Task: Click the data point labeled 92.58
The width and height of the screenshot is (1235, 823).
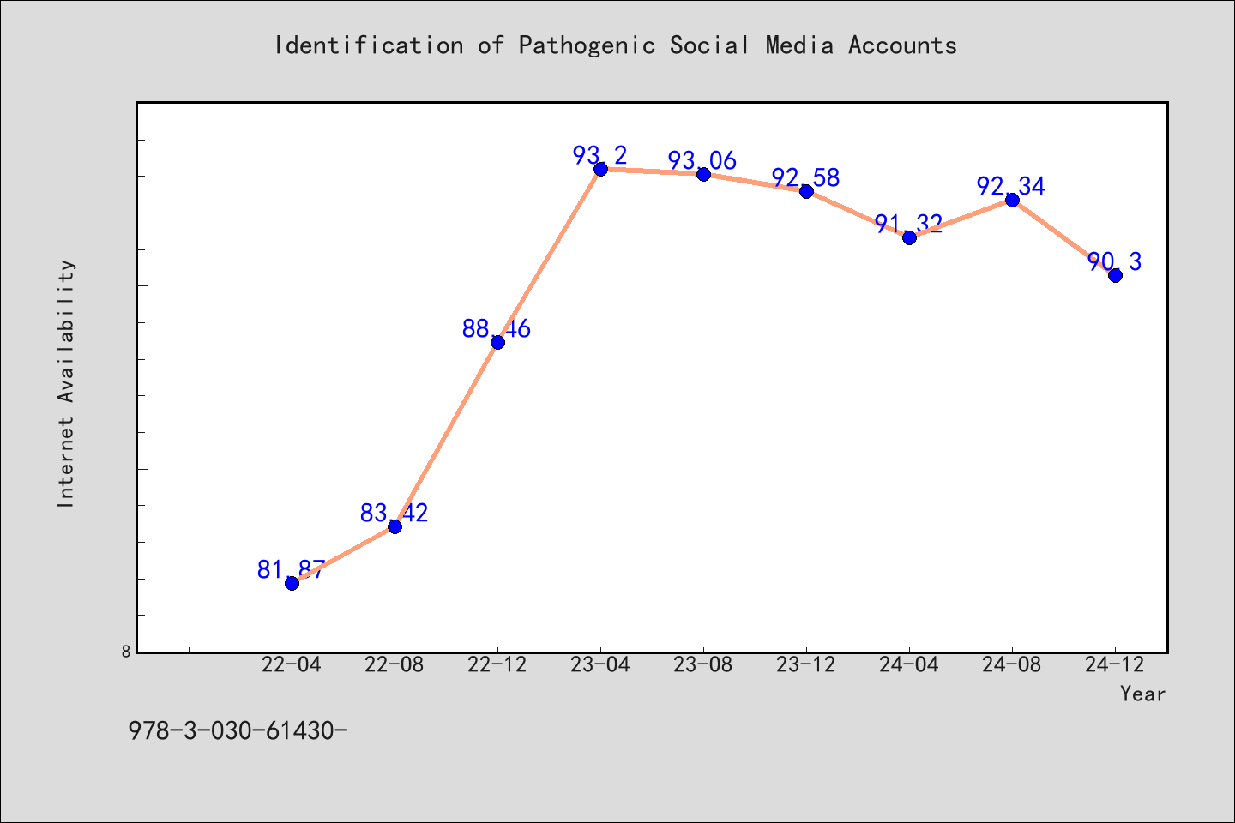Action: 806,191
